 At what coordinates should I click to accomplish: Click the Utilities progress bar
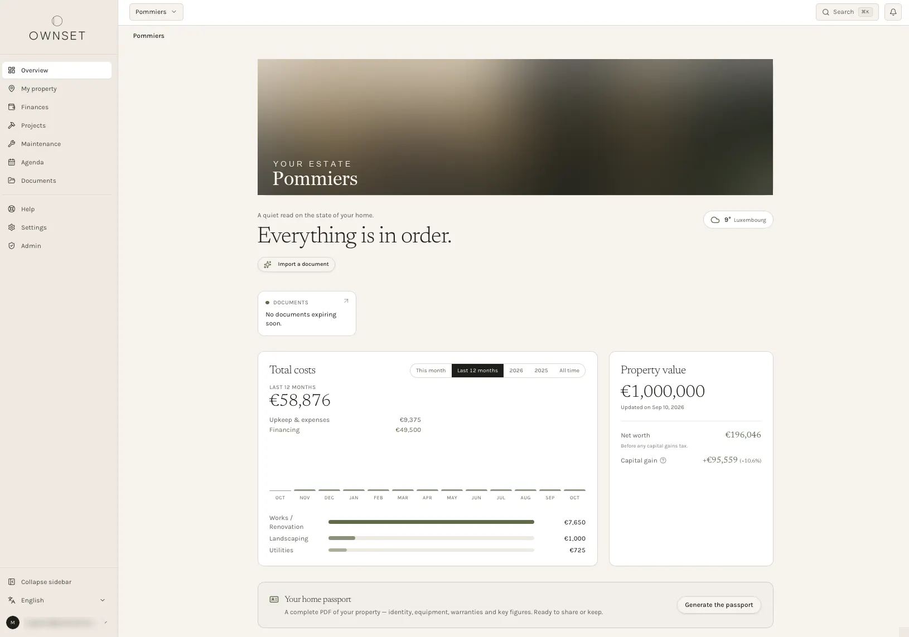coord(431,550)
